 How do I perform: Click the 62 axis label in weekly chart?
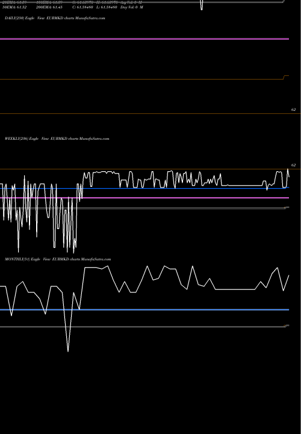[294, 165]
